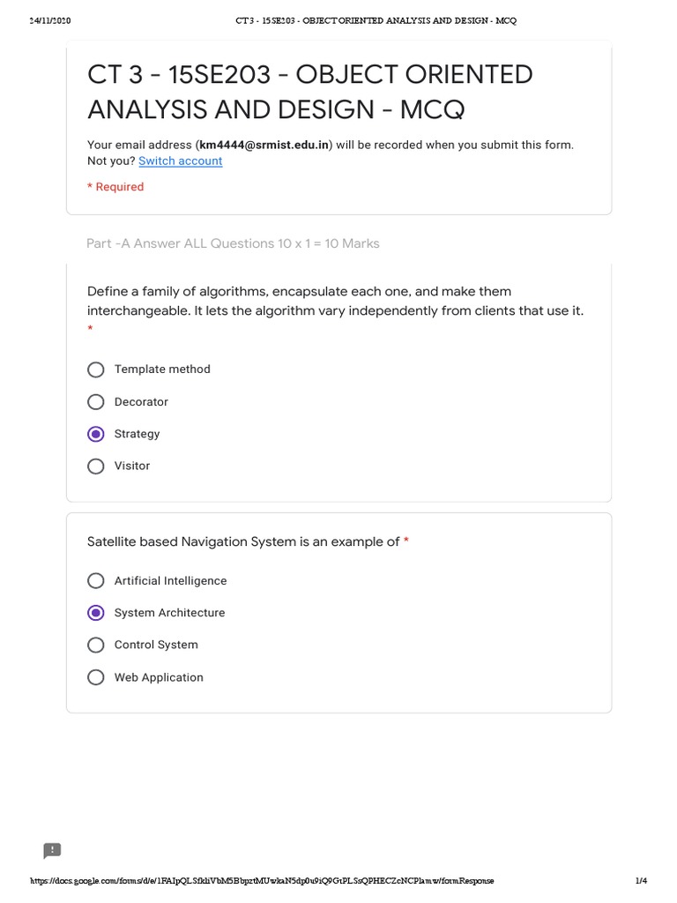Screen dimensions: 677x903
Task: Select the Template method option
Action: point(96,369)
